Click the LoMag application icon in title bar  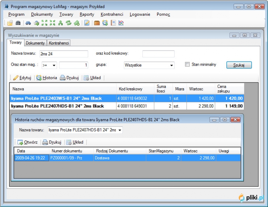coord(7,6)
